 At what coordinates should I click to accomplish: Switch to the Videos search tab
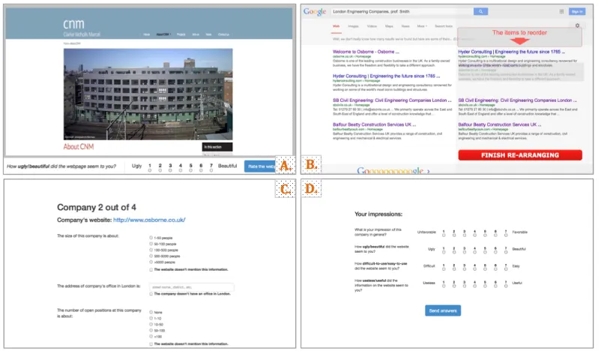point(372,26)
